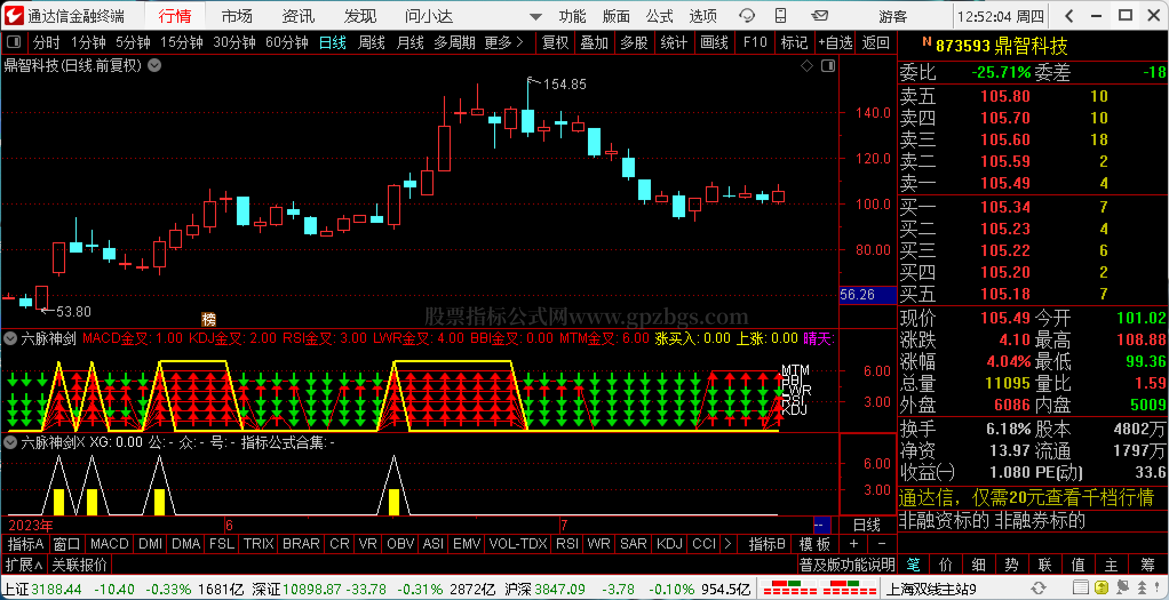This screenshot has height=600, width=1169.
Task: Select 月线 chart period
Action: click(x=410, y=42)
